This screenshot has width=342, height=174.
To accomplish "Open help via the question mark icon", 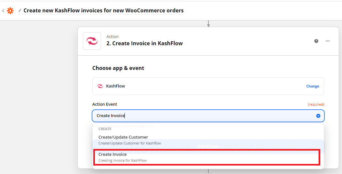I will [316, 41].
